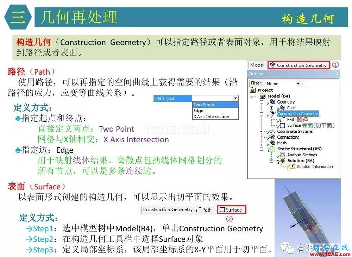Click the Coordinate Systems axes icon

pos(272,131)
